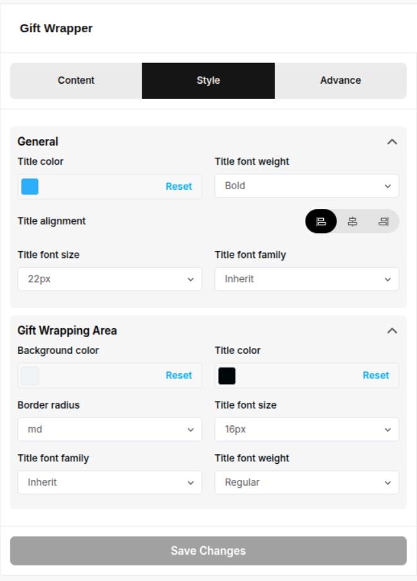The height and width of the screenshot is (581, 417).
Task: Click the Background color swatch
Action: pos(30,376)
